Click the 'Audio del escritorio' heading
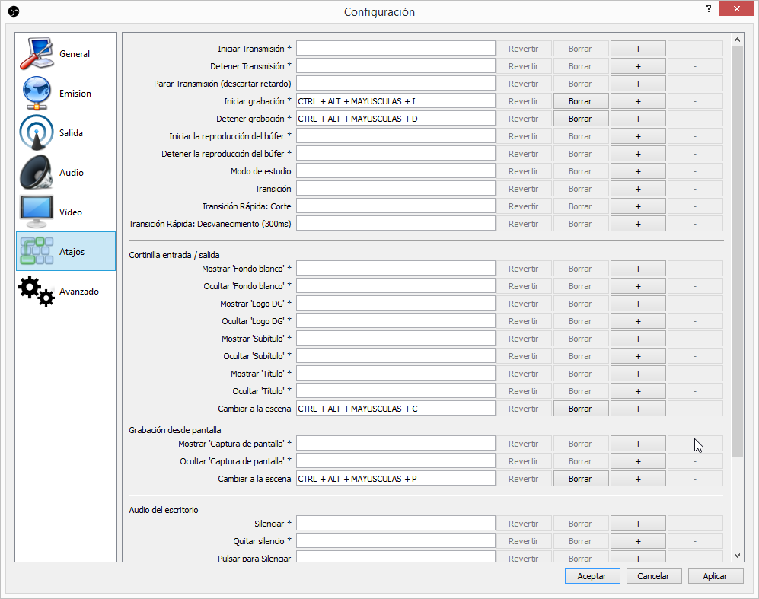Viewport: 759px width, 599px height. click(164, 509)
